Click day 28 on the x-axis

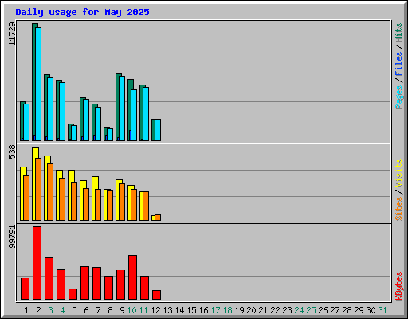[x=347, y=310]
